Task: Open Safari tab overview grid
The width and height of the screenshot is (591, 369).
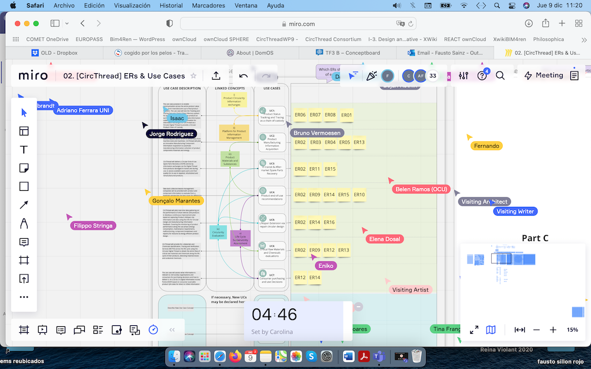Action: click(579, 23)
